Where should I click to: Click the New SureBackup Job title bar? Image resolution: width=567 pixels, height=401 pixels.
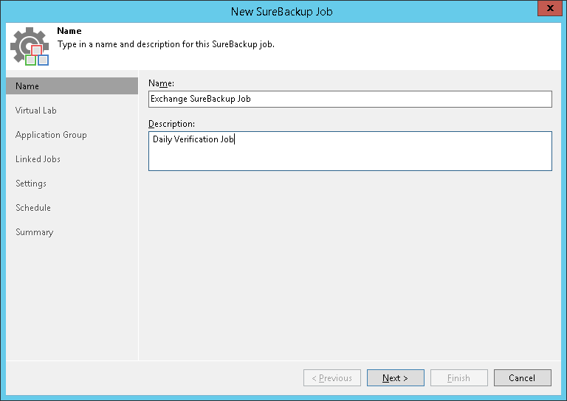[x=283, y=11]
